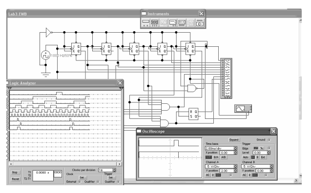This screenshot has height=193, width=311.
Task: Select the Word Generator instrument icon
Action: click(182, 23)
